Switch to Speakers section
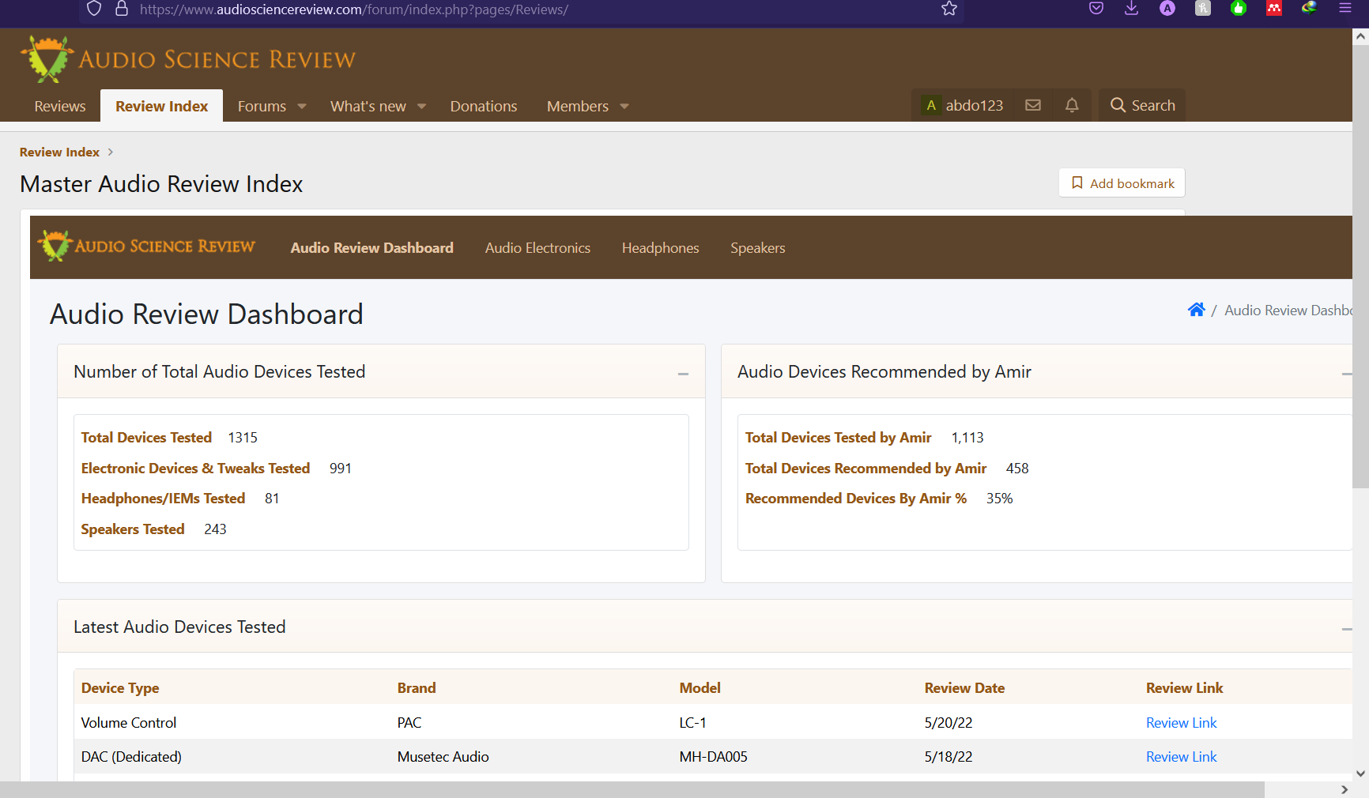 point(758,247)
